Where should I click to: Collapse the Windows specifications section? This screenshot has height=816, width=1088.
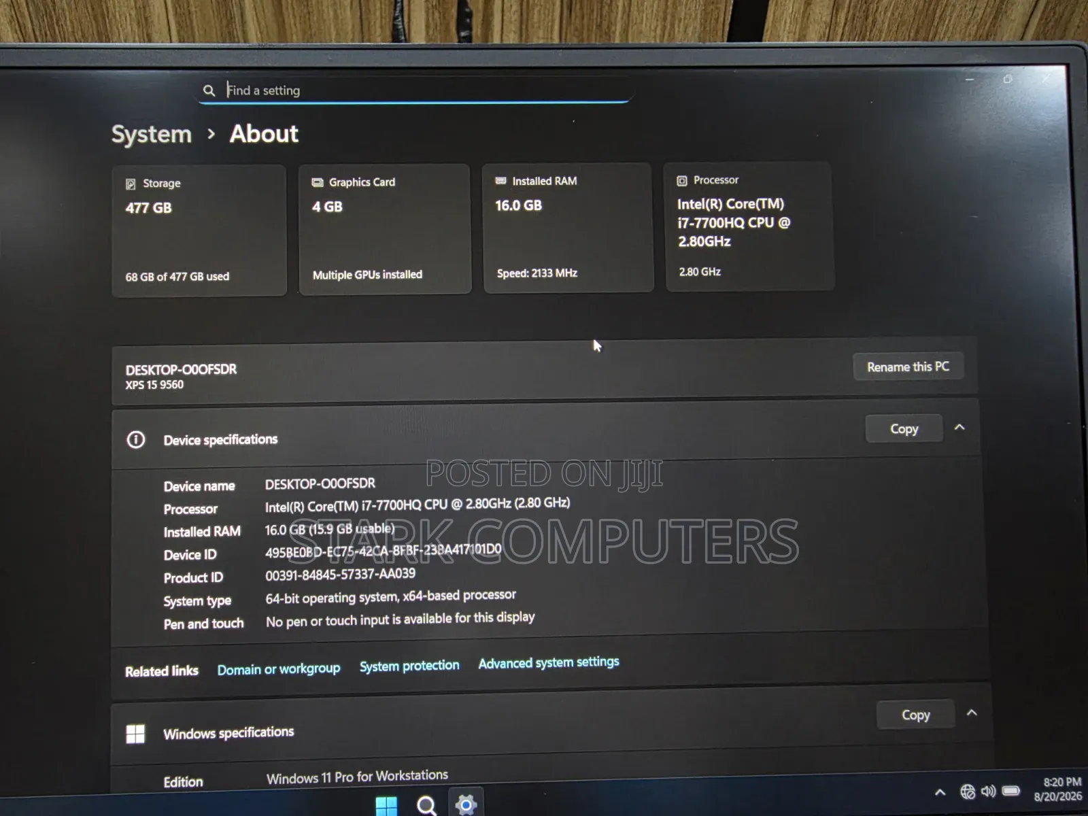click(x=972, y=713)
